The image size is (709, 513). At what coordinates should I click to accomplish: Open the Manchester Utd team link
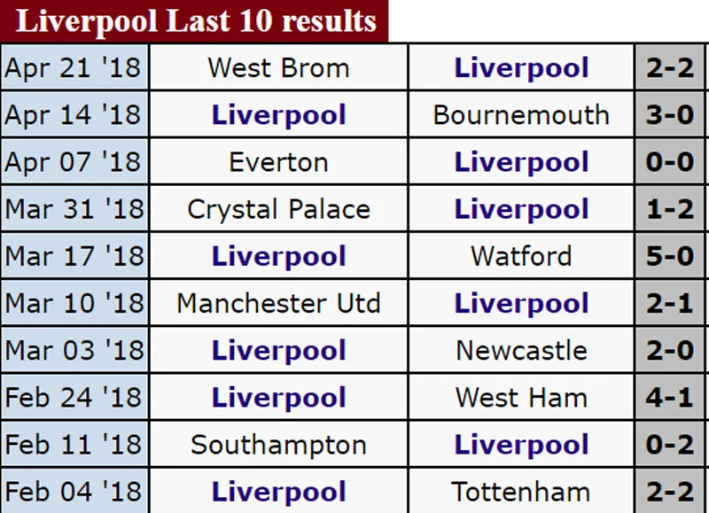point(278,303)
